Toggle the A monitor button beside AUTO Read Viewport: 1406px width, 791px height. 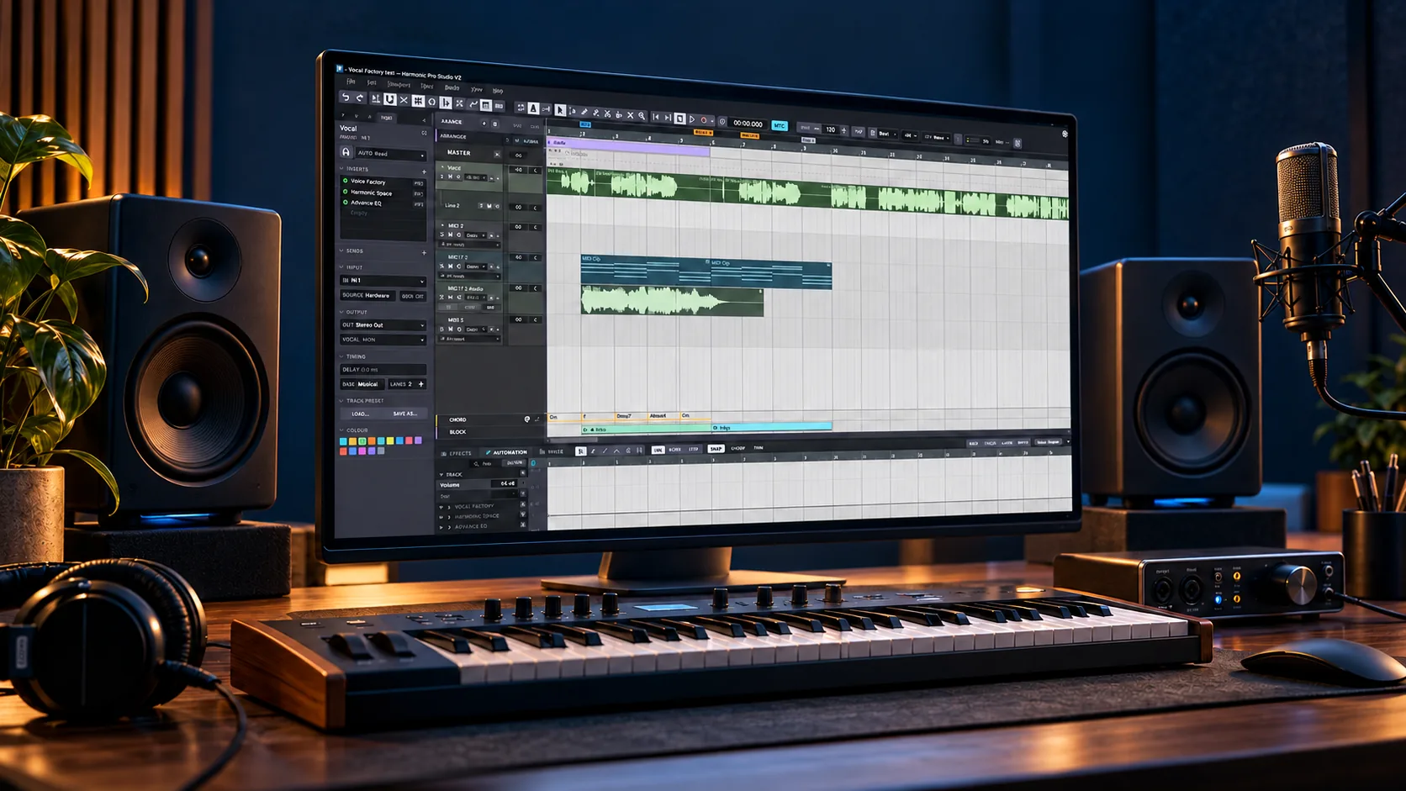click(x=346, y=152)
